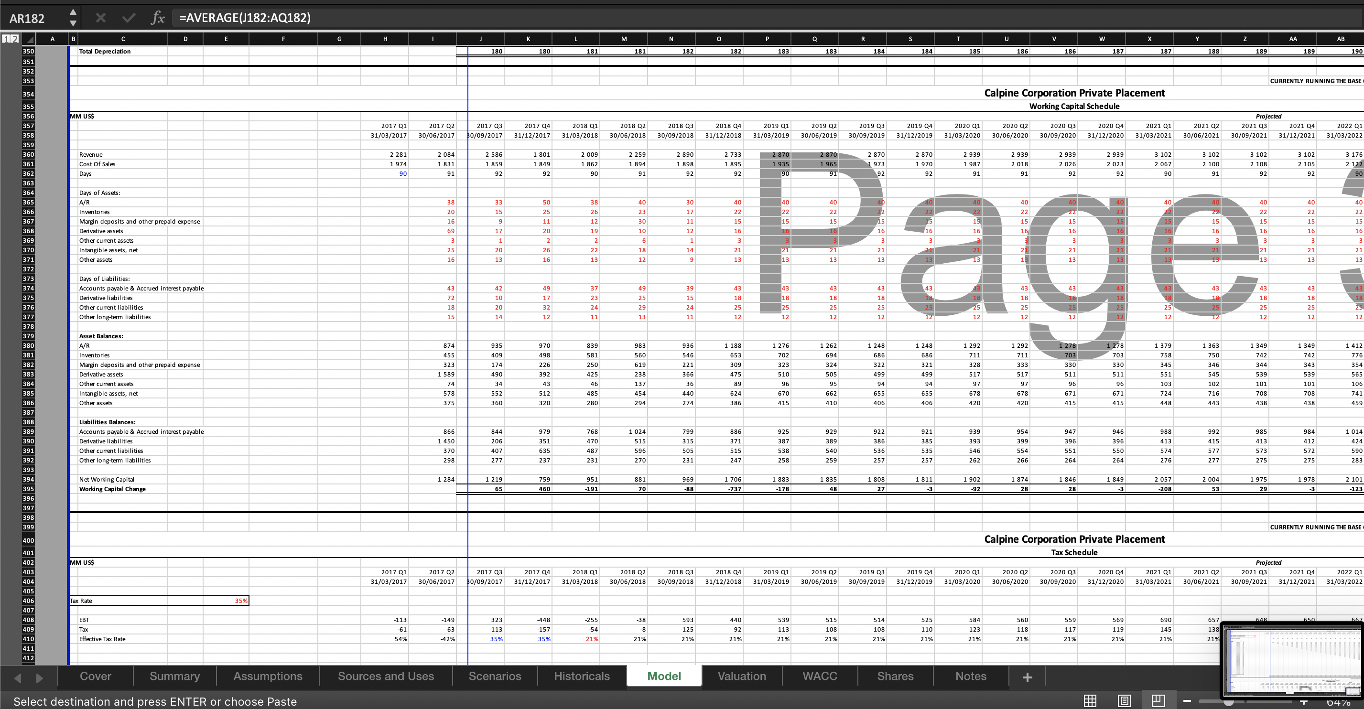
Task: Switch to Page Layout view icon
Action: (x=1124, y=701)
